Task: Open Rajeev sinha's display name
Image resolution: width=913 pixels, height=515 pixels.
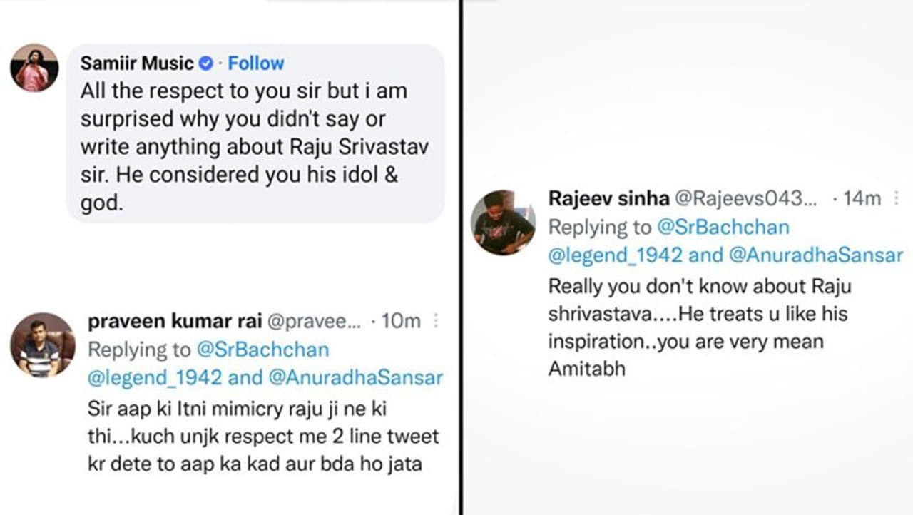Action: coord(608,199)
